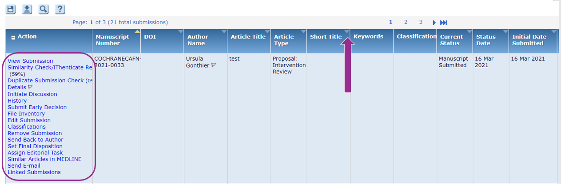Open the Set Final Disposition link
The width and height of the screenshot is (561, 184).
35,146
